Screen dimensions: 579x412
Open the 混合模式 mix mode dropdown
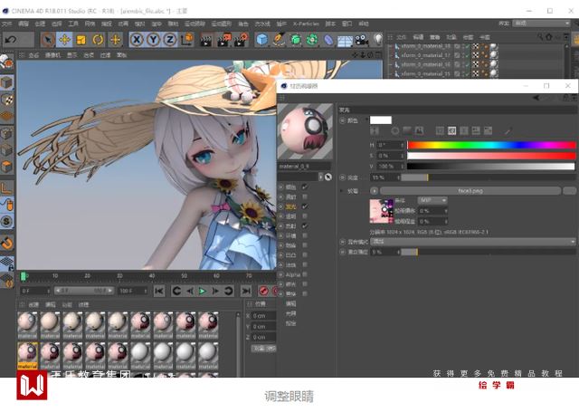pos(473,242)
